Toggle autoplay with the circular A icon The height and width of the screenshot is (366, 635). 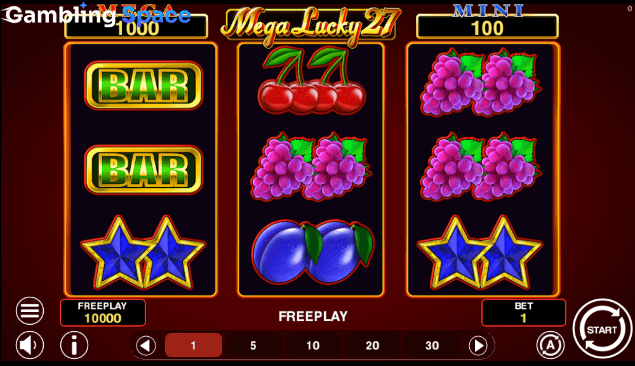click(x=551, y=345)
